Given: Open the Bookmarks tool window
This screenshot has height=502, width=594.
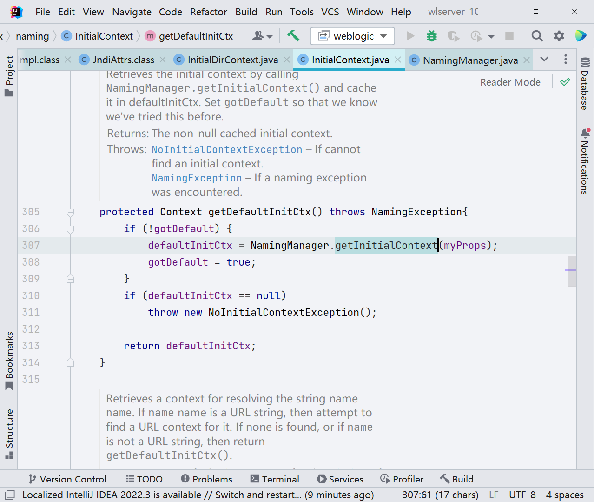Looking at the screenshot, I should point(9,361).
